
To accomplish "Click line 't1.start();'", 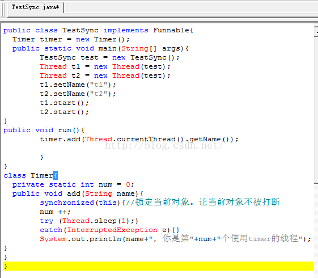I will [x=64, y=103].
